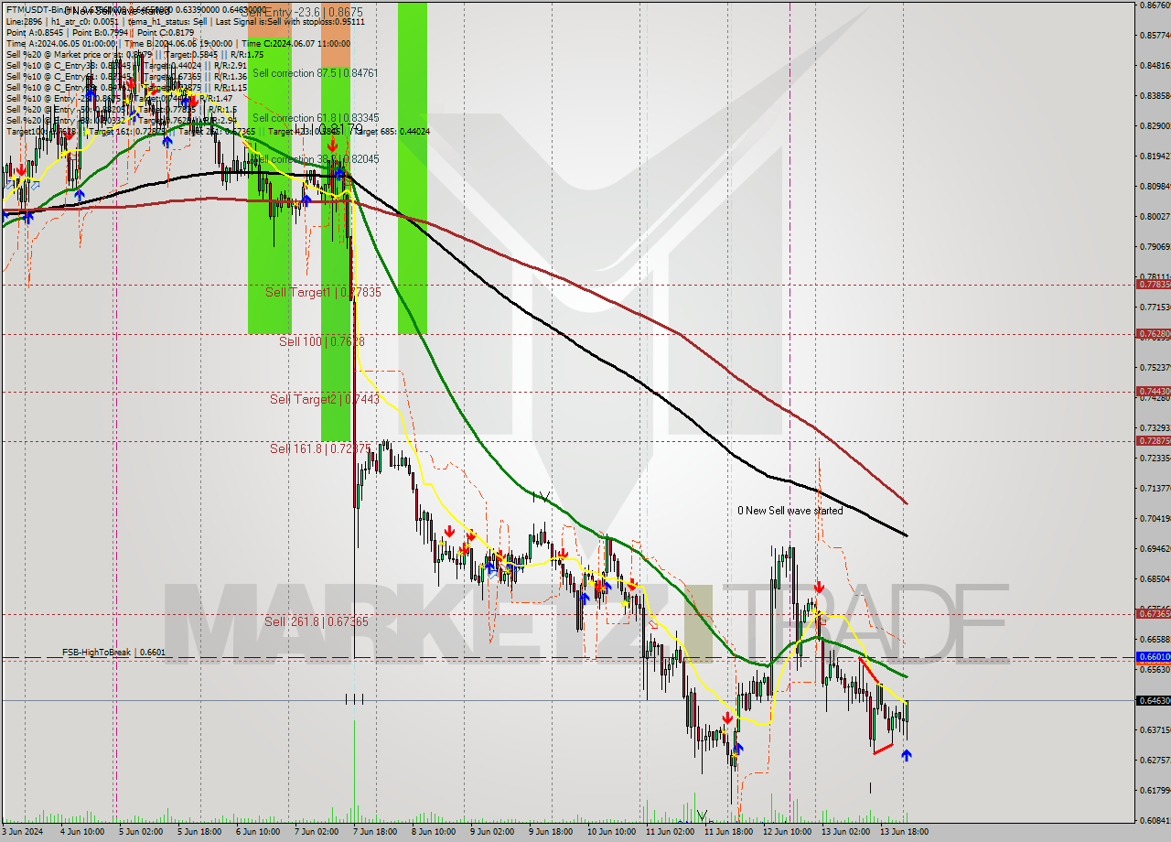Click the red 0.77835 price tag on the axis
The image size is (1171, 842).
1153,285
